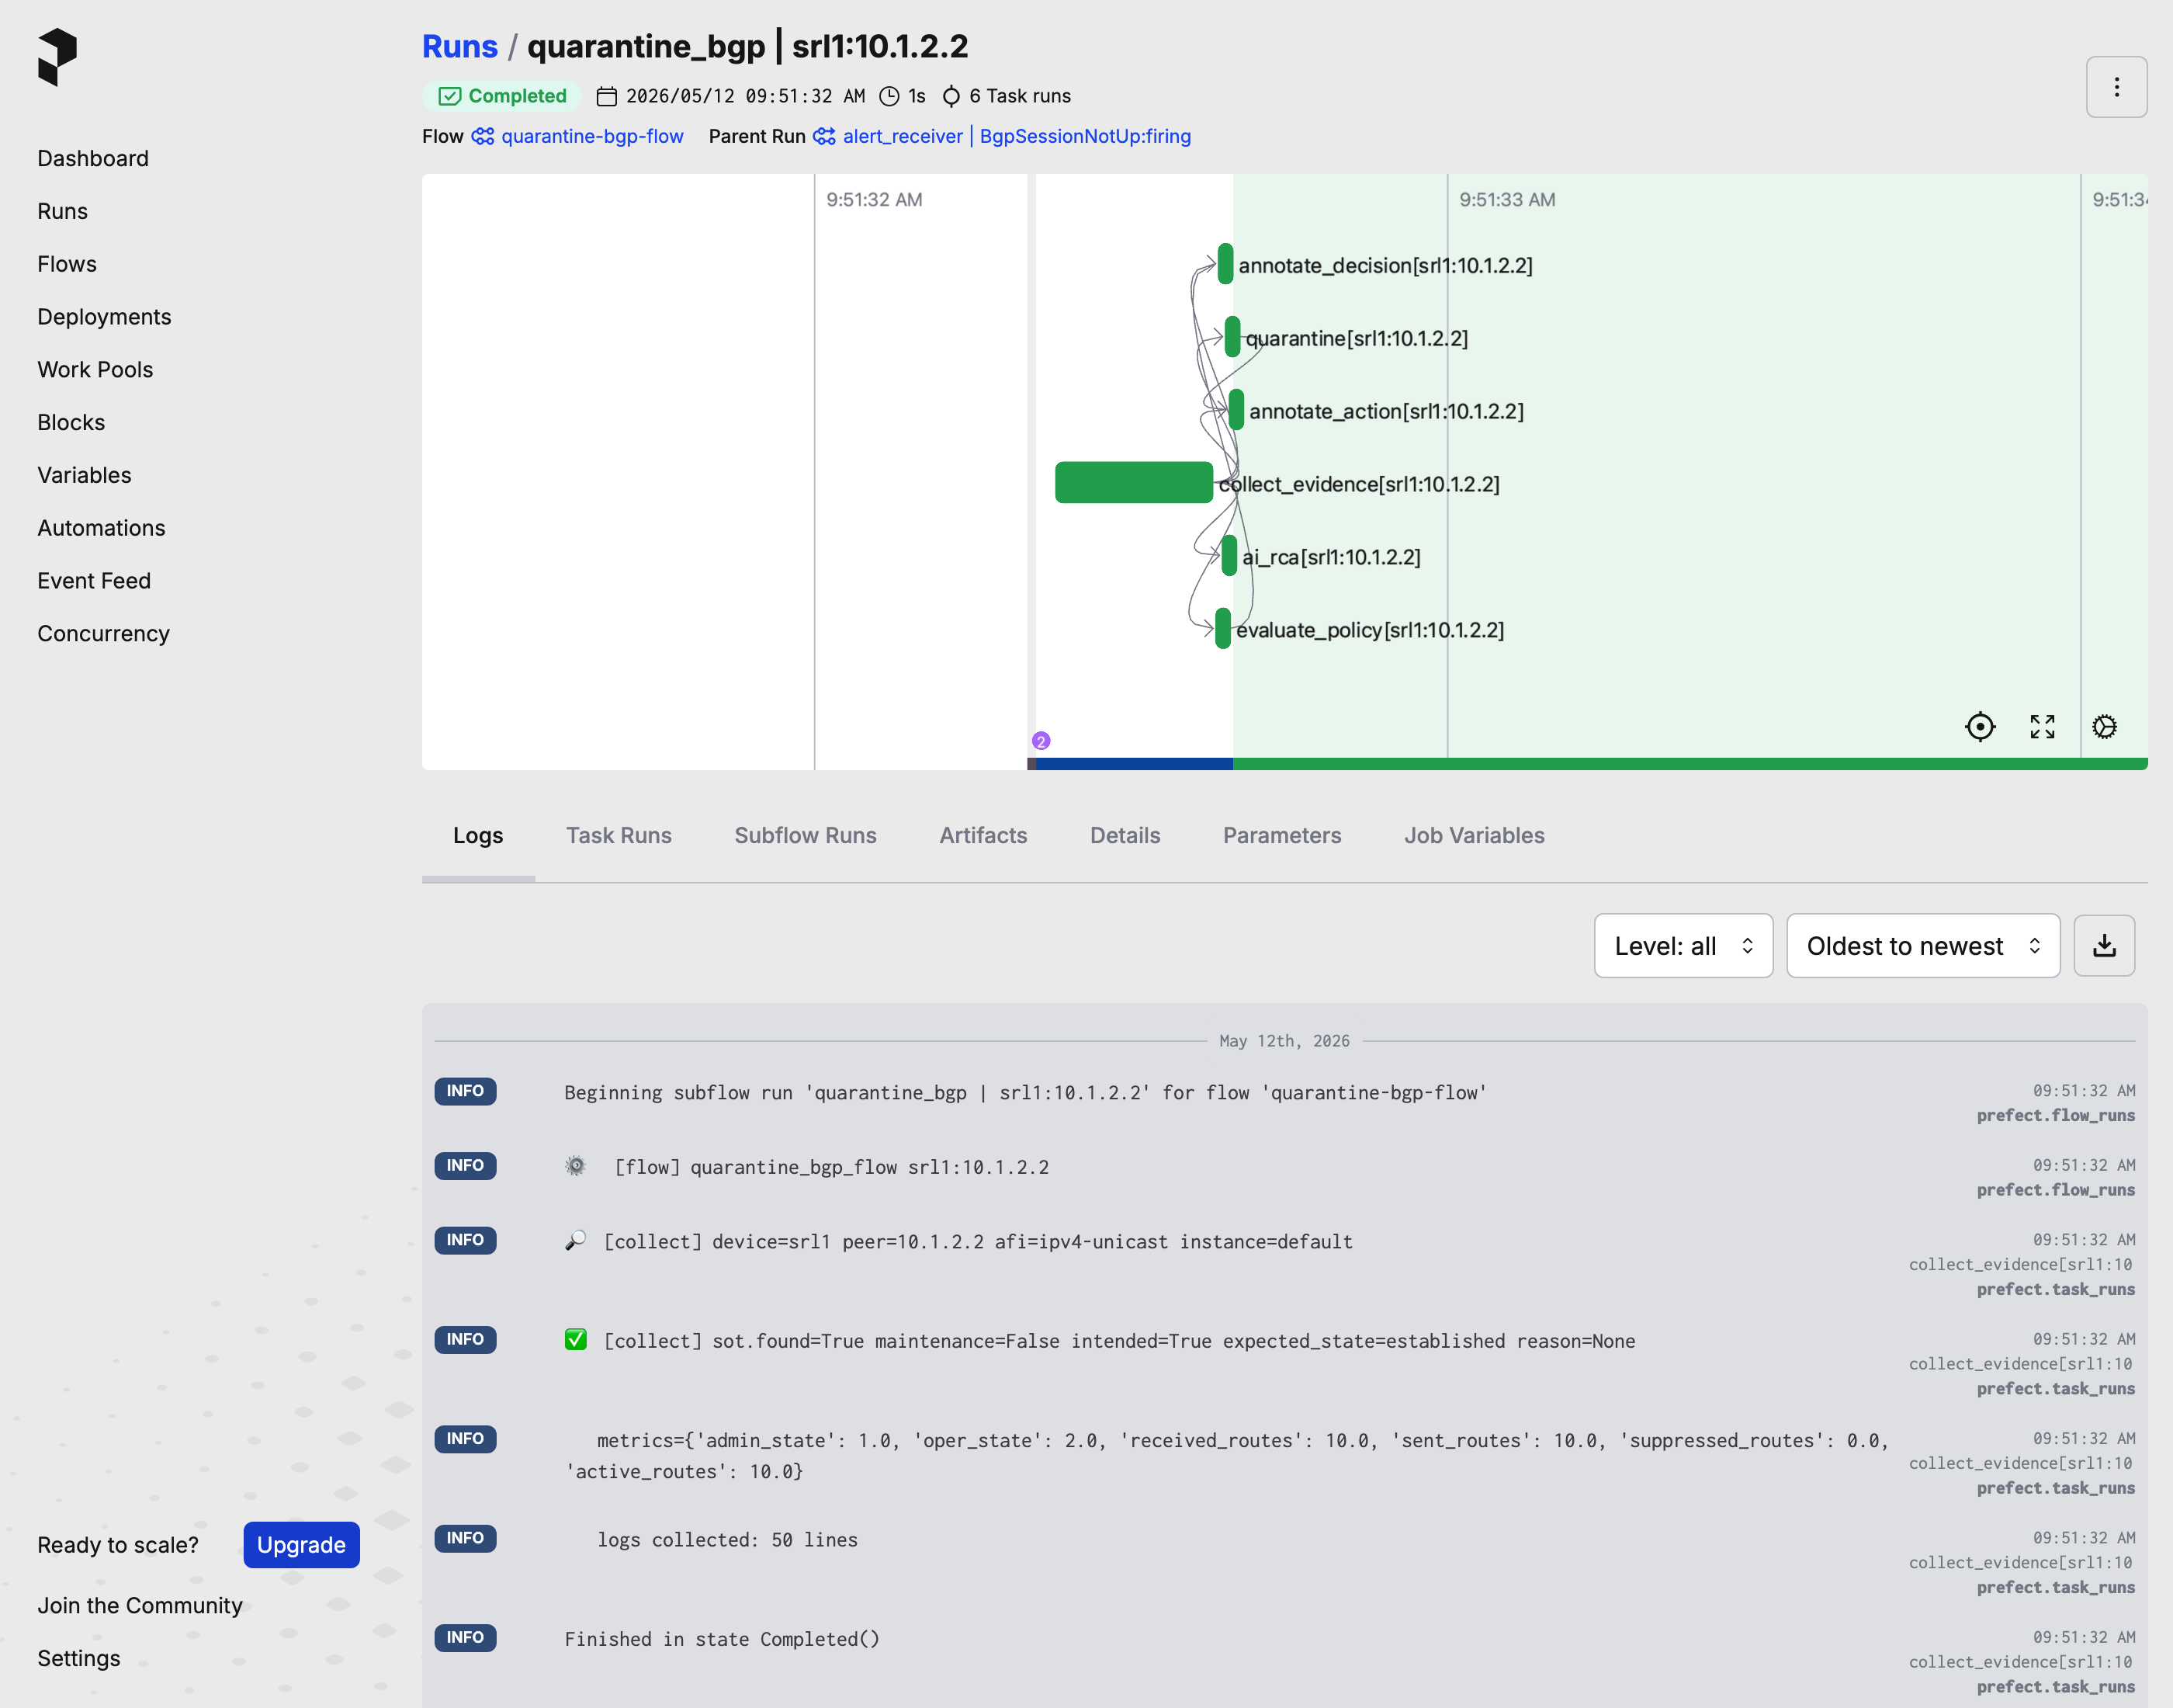
Task: Select the evaluate_policy task node
Action: tap(1222, 629)
